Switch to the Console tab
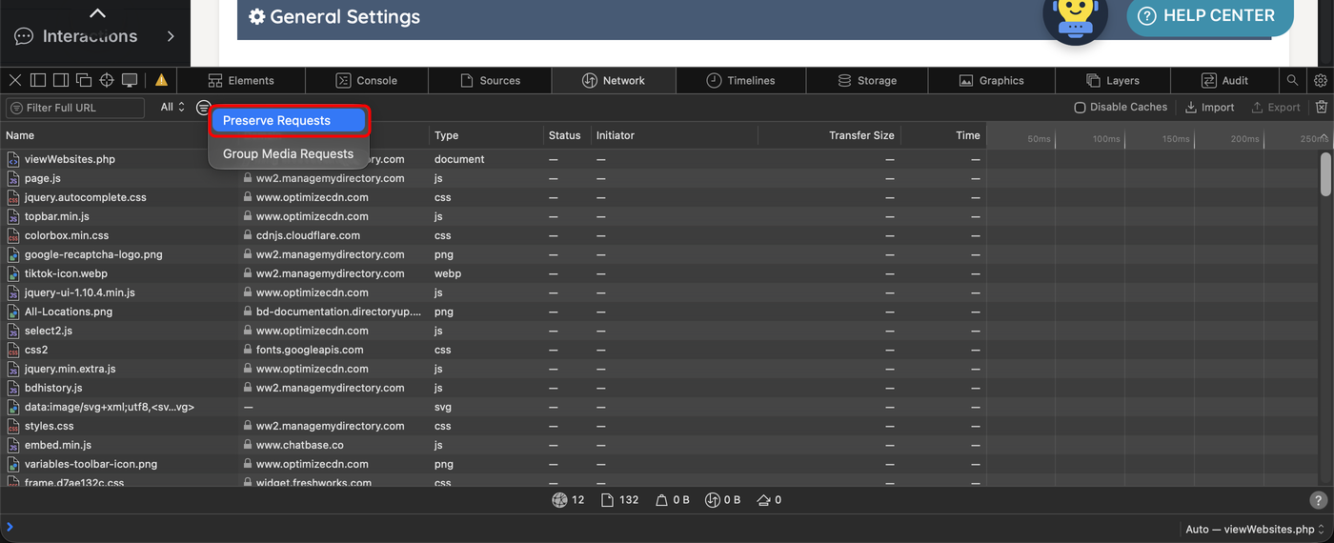 point(367,80)
